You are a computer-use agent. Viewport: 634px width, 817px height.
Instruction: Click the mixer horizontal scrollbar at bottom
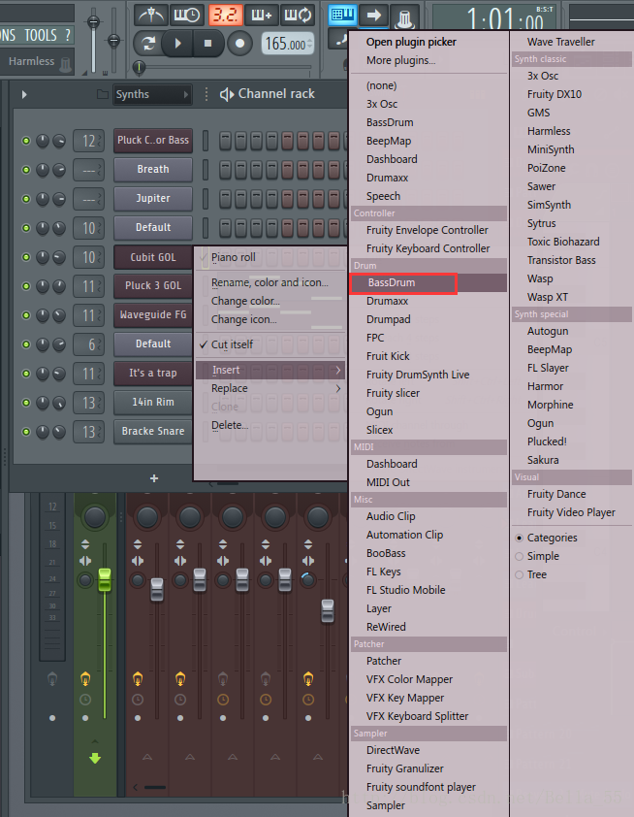click(154, 787)
